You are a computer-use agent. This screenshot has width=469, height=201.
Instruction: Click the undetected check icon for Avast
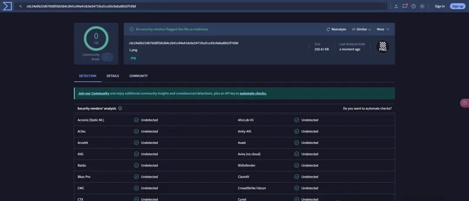(297, 143)
